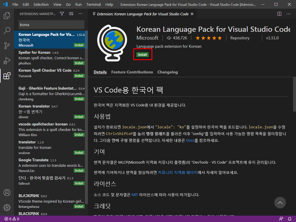Open the Selection menu
Viewport: 296px width, 222px height.
41,4
